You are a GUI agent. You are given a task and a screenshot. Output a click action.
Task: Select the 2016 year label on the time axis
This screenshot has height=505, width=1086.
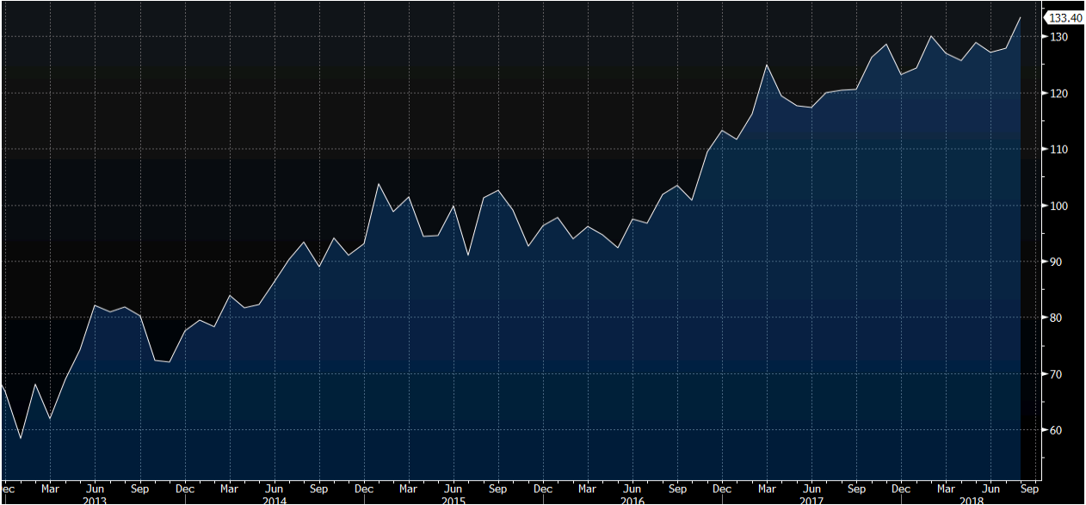tap(632, 500)
